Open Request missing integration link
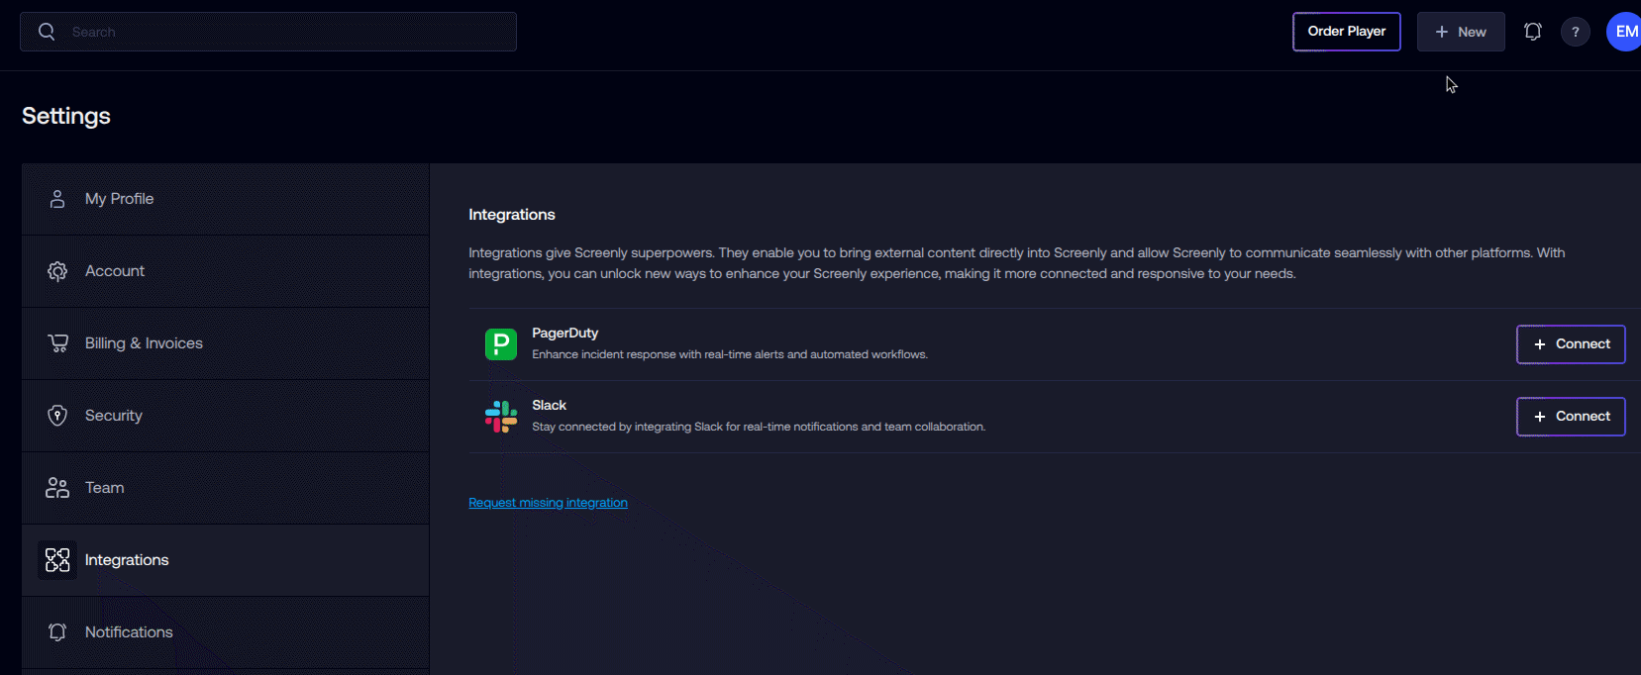This screenshot has width=1641, height=675. tap(548, 503)
